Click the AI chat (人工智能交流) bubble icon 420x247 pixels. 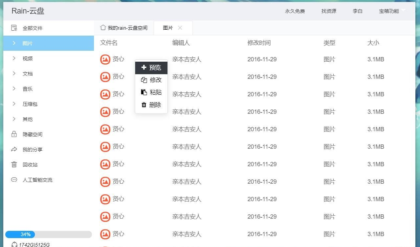point(14,180)
